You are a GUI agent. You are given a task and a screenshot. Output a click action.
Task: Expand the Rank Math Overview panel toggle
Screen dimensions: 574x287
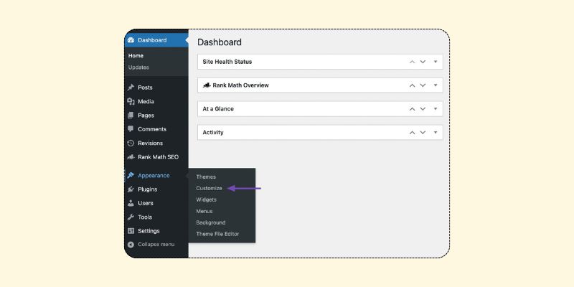[436, 85]
